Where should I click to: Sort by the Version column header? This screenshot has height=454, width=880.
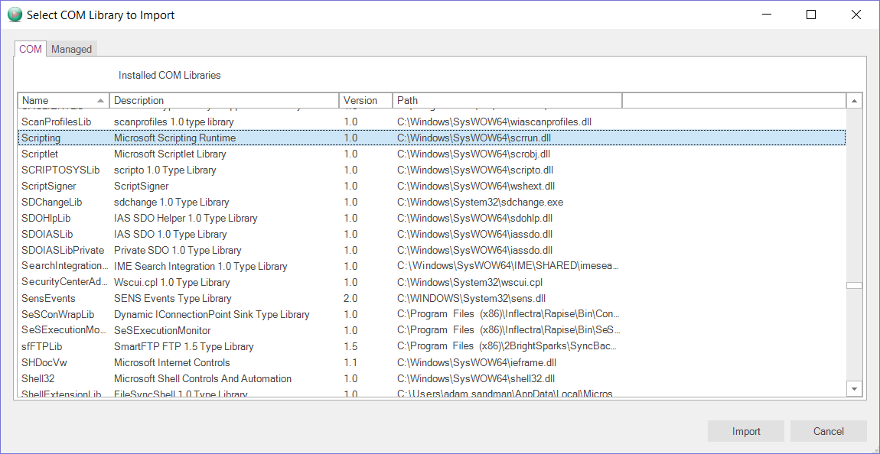[365, 100]
